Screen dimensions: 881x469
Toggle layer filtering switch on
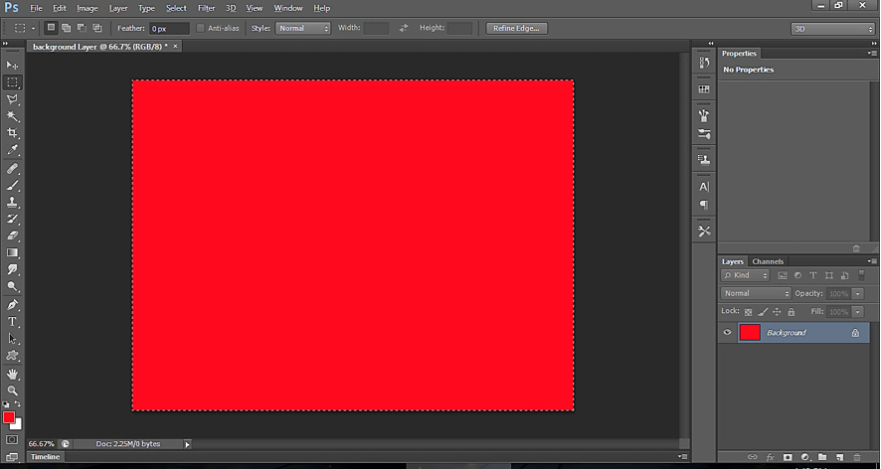[x=862, y=275]
